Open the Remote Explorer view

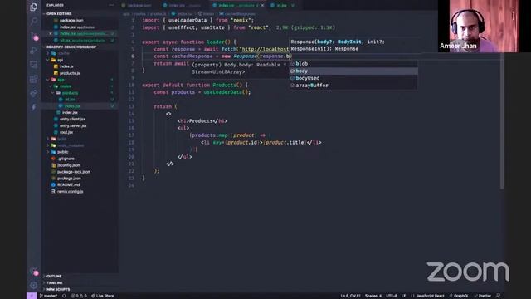[x=33, y=65]
